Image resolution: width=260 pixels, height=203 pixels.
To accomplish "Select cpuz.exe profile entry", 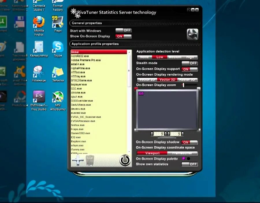I will (99, 97).
